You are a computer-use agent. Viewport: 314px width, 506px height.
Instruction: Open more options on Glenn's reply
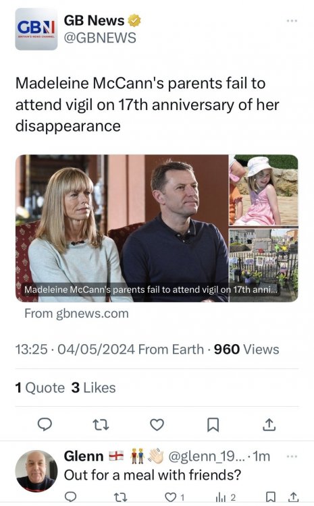click(292, 456)
